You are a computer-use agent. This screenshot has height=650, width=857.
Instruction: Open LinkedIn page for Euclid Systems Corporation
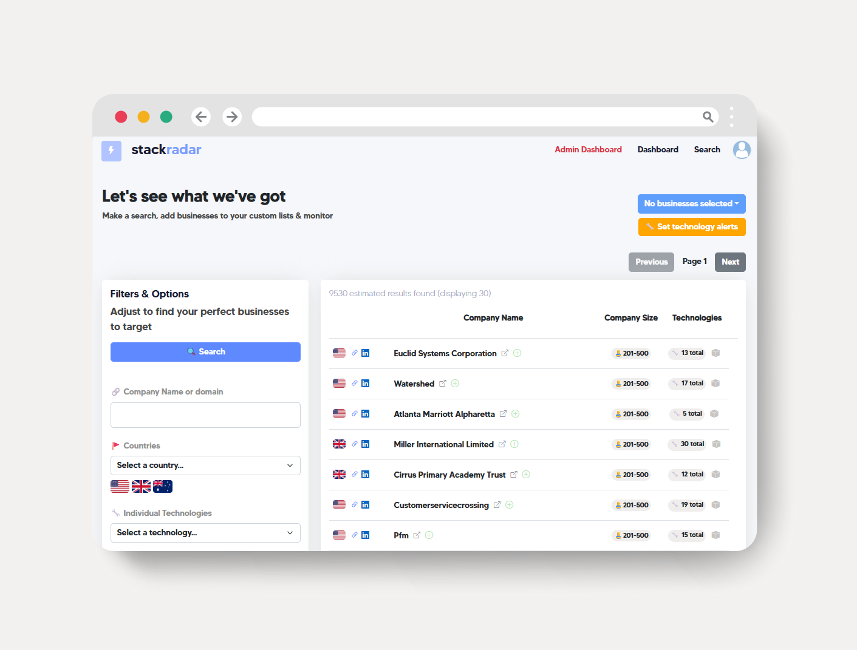[x=366, y=353]
